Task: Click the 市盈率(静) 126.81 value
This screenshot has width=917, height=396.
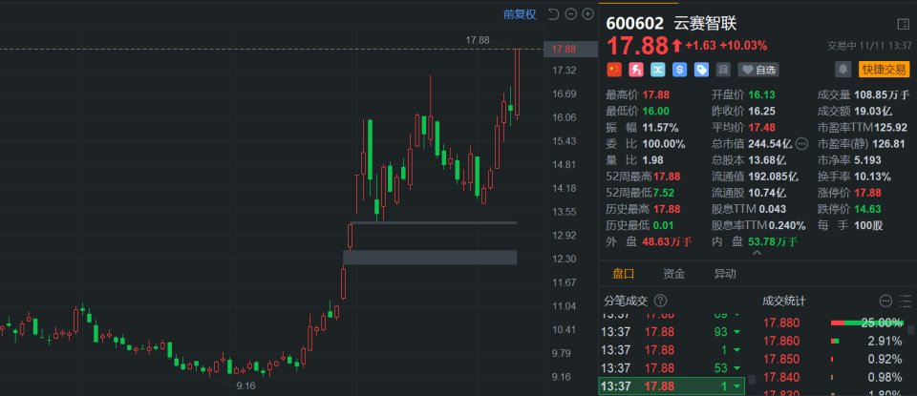Action: click(x=889, y=144)
